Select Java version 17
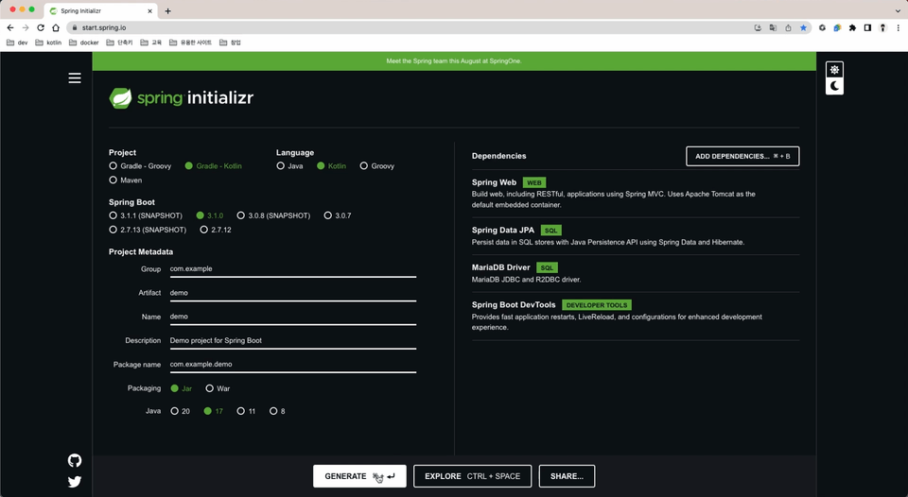This screenshot has width=908, height=497. tap(213, 411)
